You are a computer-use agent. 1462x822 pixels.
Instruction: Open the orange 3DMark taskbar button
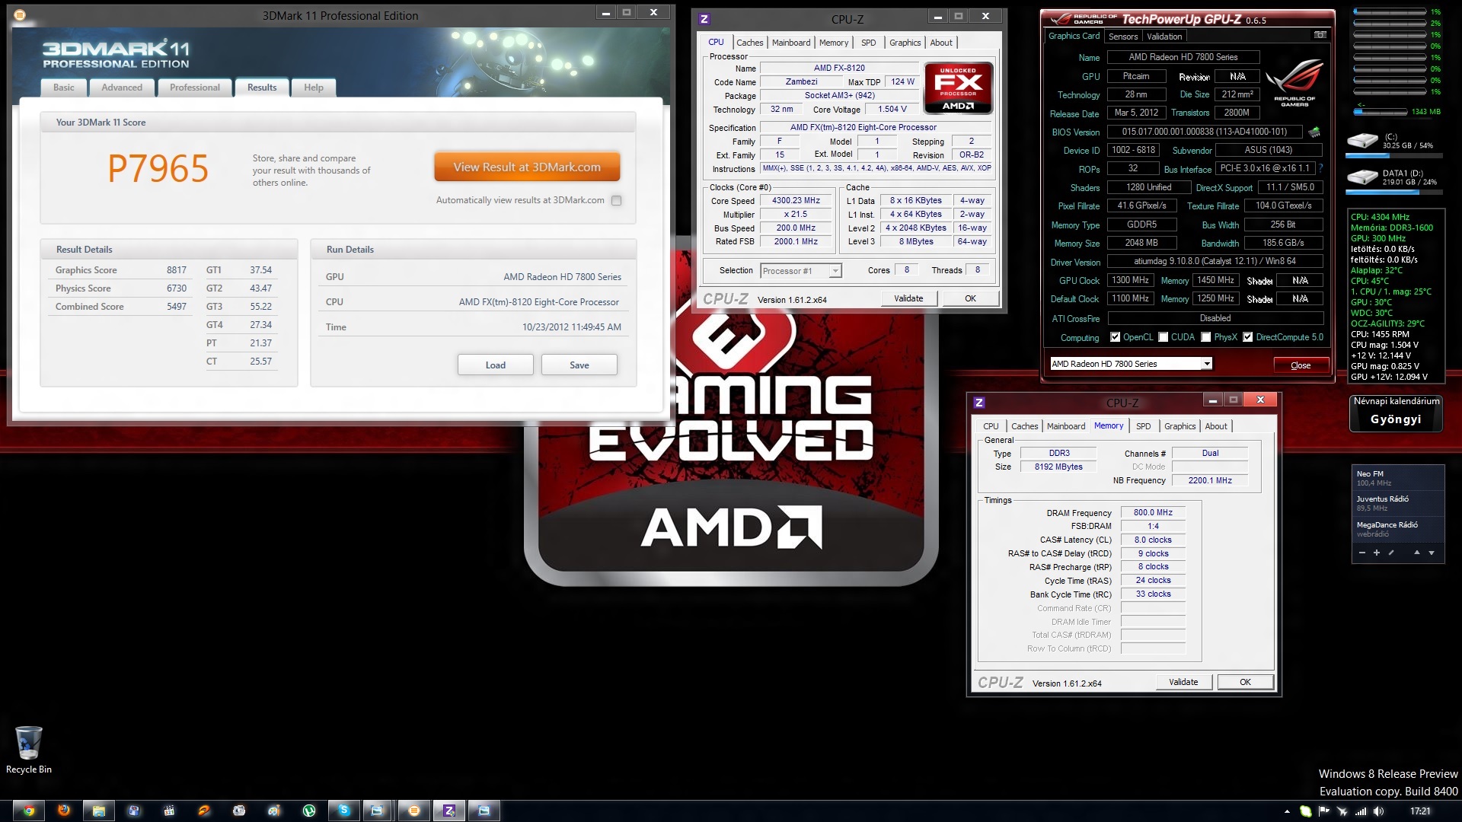pyautogui.click(x=414, y=811)
